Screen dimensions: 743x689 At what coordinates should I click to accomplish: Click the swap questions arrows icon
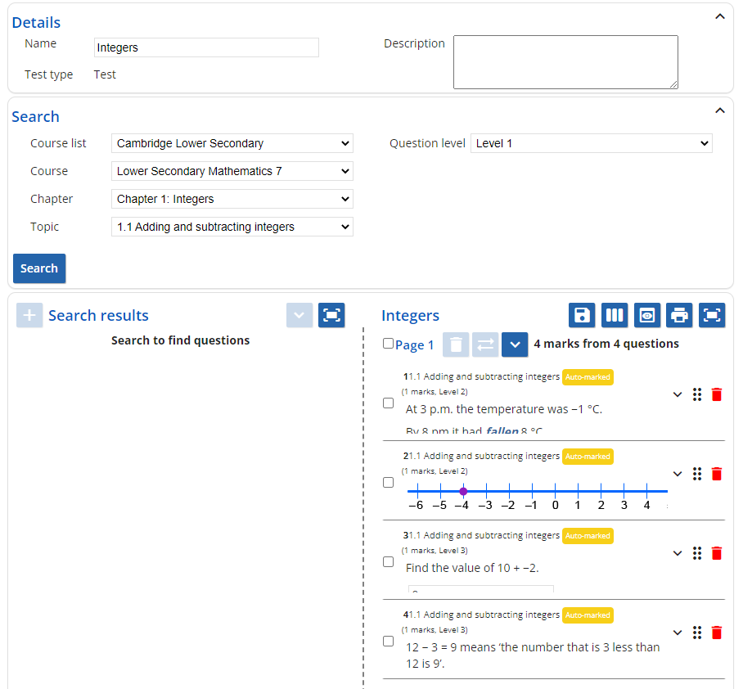point(484,344)
